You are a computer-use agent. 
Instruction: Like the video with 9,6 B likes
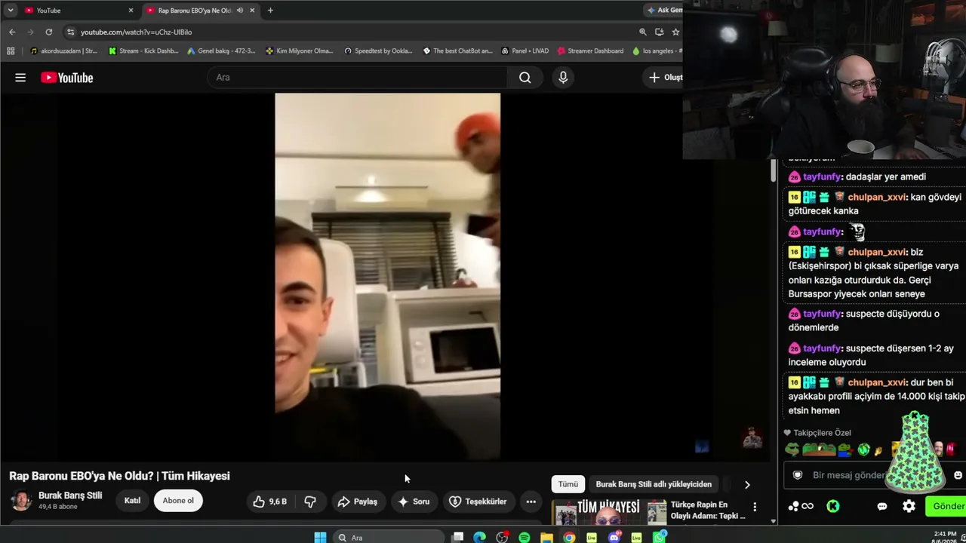tap(270, 502)
